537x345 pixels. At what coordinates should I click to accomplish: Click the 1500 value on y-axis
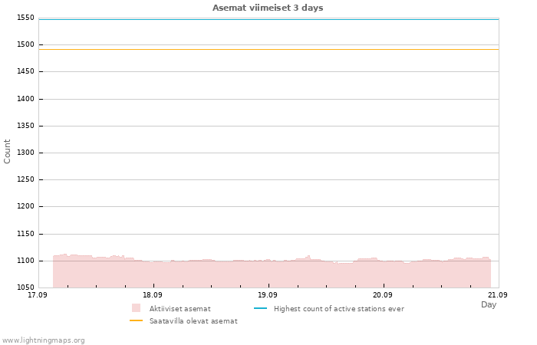(25, 44)
